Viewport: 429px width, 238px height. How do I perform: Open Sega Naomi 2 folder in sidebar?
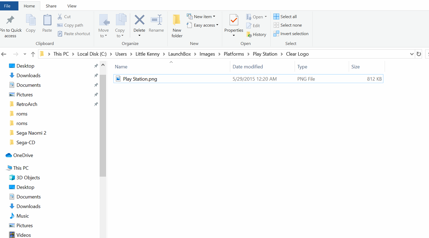pyautogui.click(x=31, y=133)
